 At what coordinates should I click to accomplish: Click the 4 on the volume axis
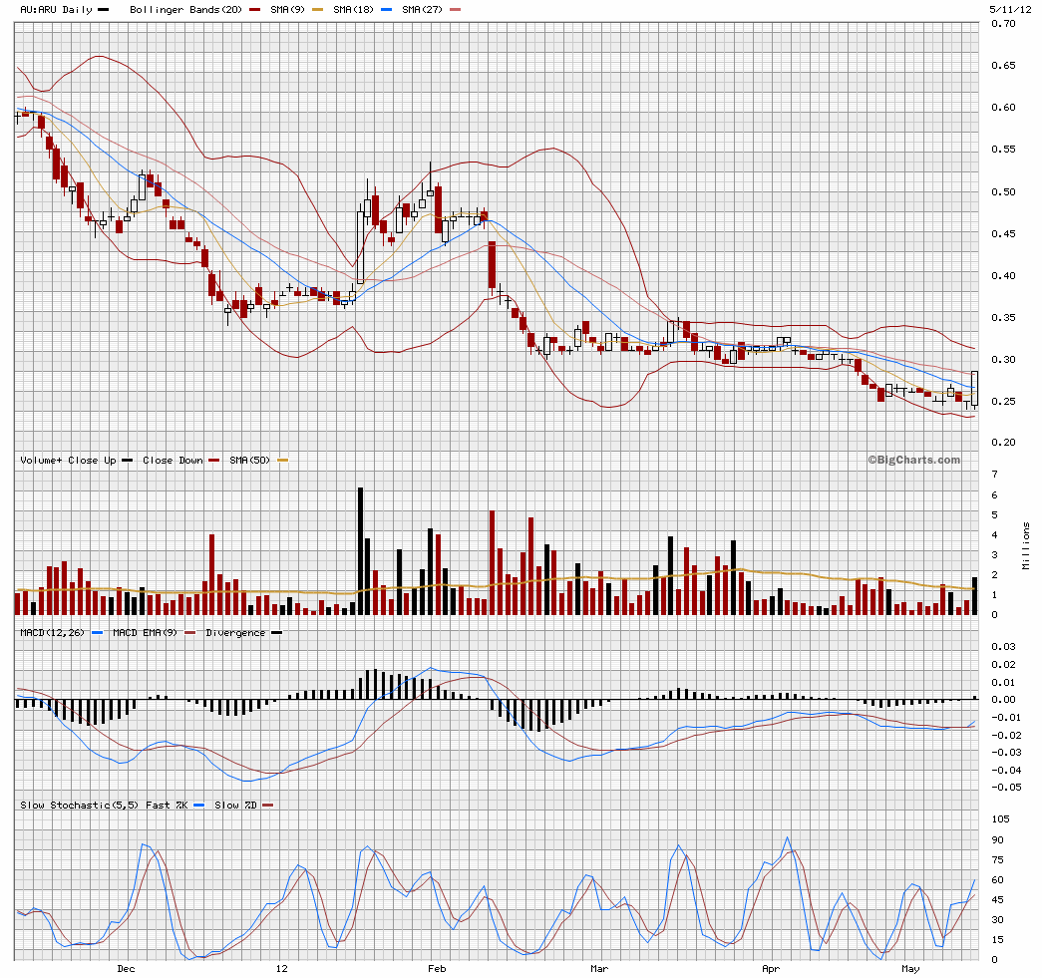point(995,534)
